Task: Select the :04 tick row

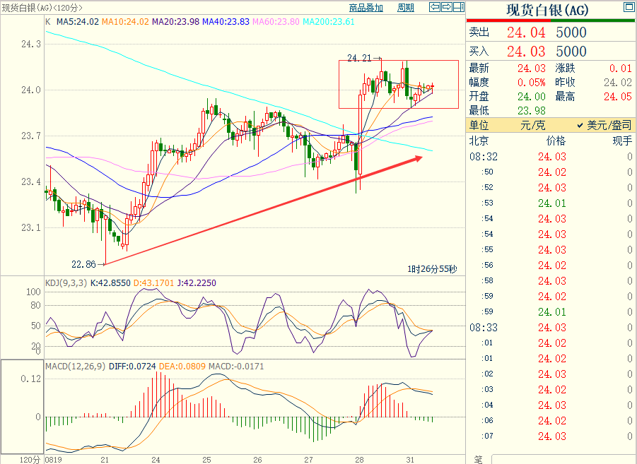Action: tap(551, 405)
